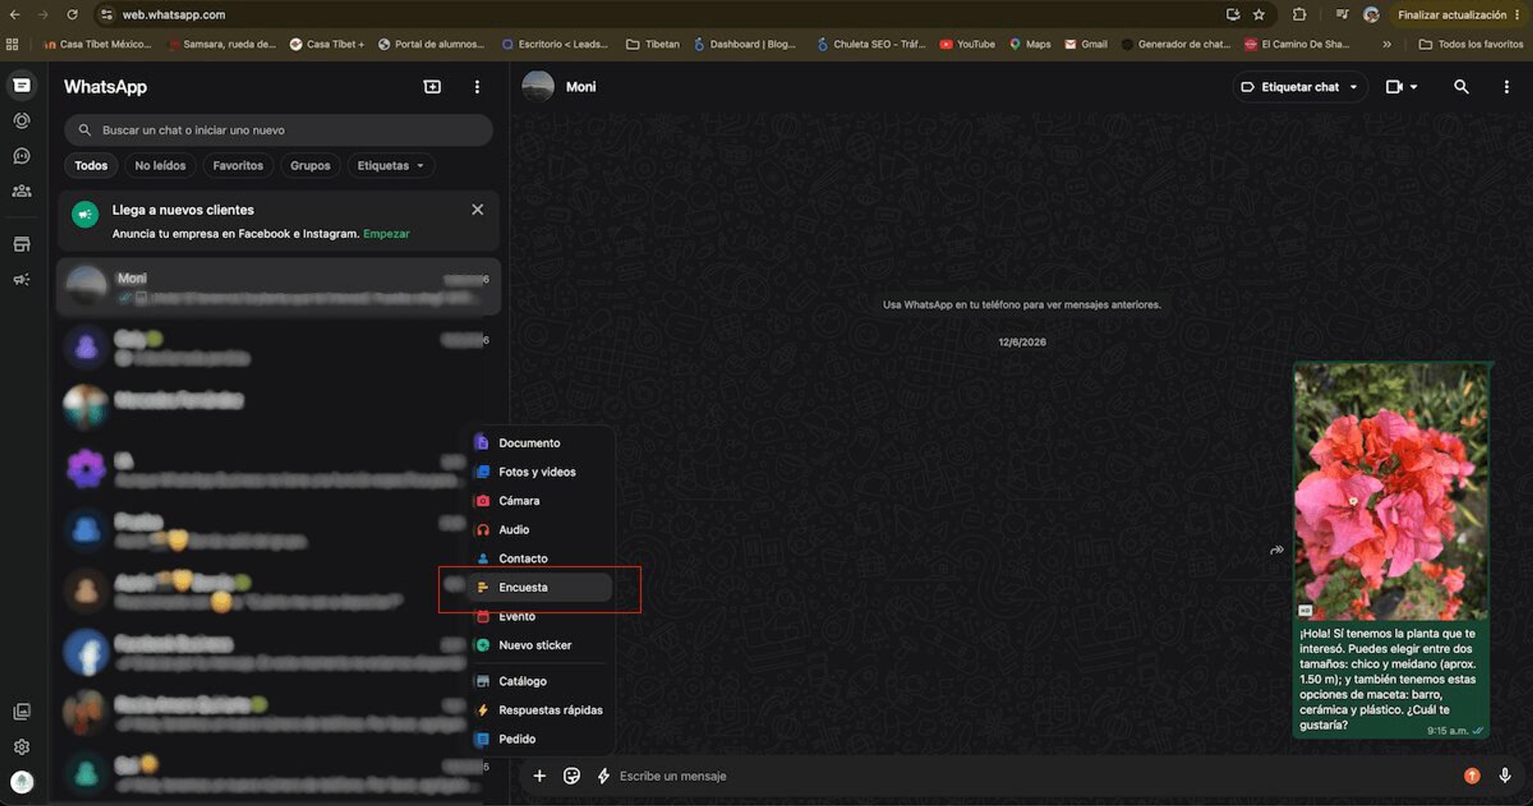Dismiss the Llega a nuevos clientes banner

coord(477,210)
